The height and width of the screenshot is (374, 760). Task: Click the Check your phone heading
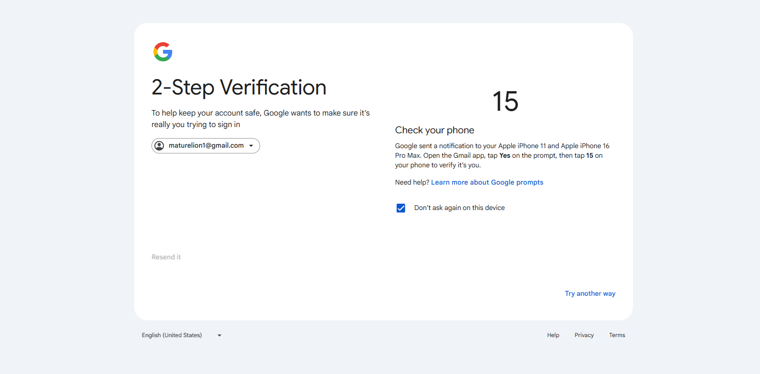434,130
